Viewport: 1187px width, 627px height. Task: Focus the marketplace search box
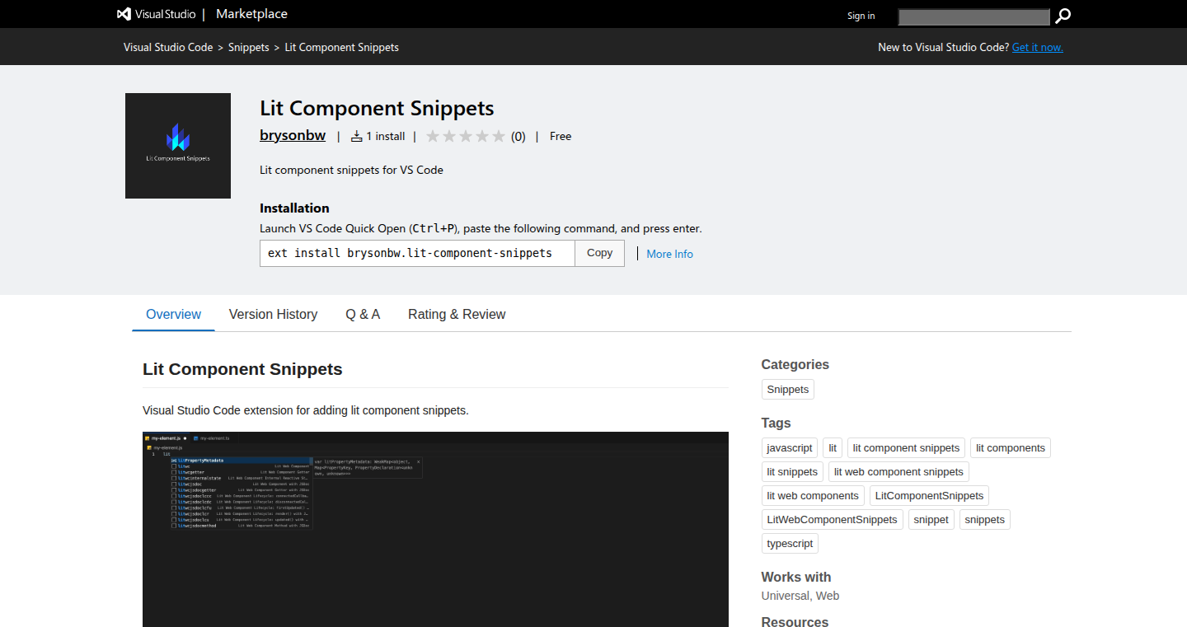click(974, 16)
